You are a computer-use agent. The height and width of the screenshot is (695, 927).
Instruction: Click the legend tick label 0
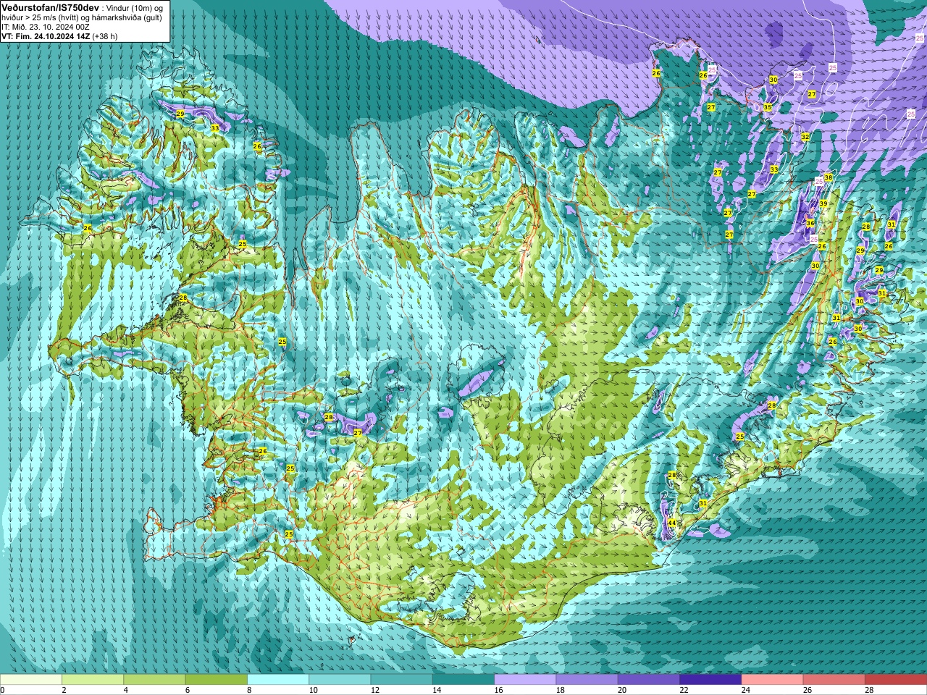[x=3, y=690]
